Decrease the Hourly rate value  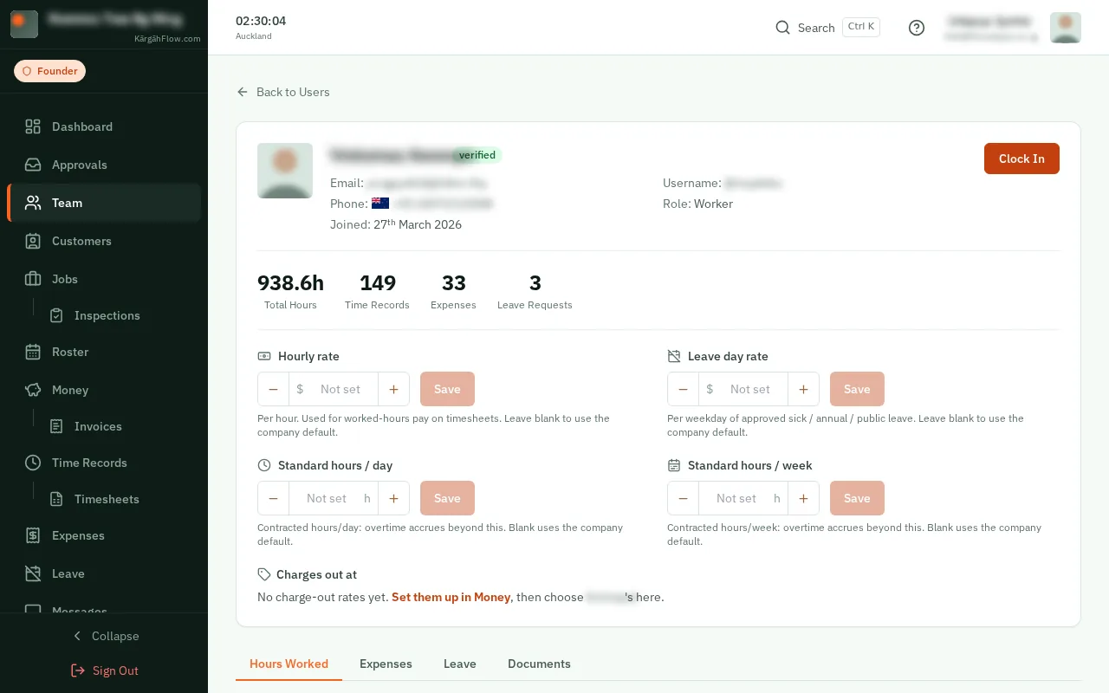tap(273, 389)
